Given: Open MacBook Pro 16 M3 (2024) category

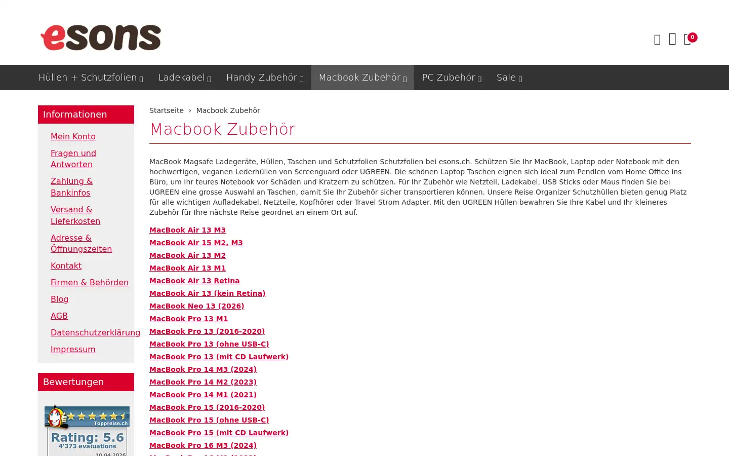Looking at the screenshot, I should tap(203, 445).
